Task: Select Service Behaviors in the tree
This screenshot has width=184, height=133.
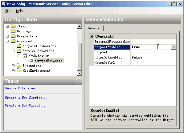Action: tap(38, 51)
